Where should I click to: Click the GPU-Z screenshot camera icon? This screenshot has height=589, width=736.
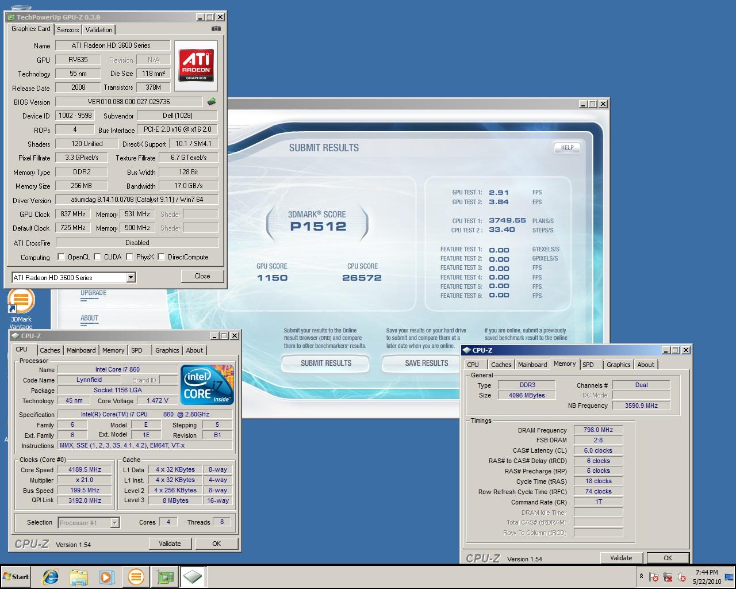pyautogui.click(x=216, y=28)
